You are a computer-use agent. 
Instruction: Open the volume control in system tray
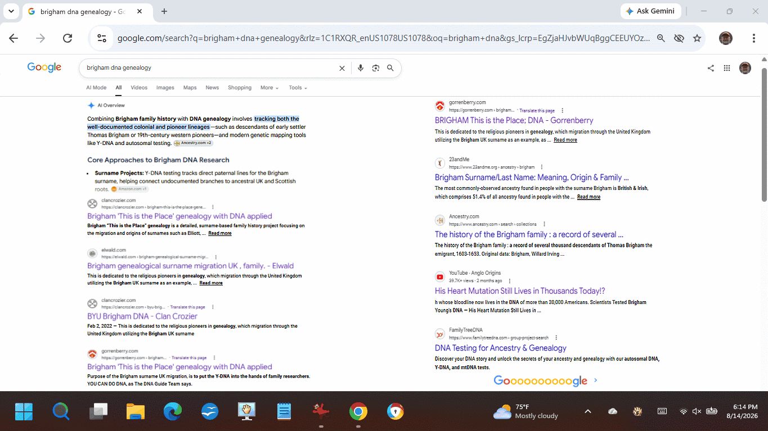pyautogui.click(x=697, y=411)
